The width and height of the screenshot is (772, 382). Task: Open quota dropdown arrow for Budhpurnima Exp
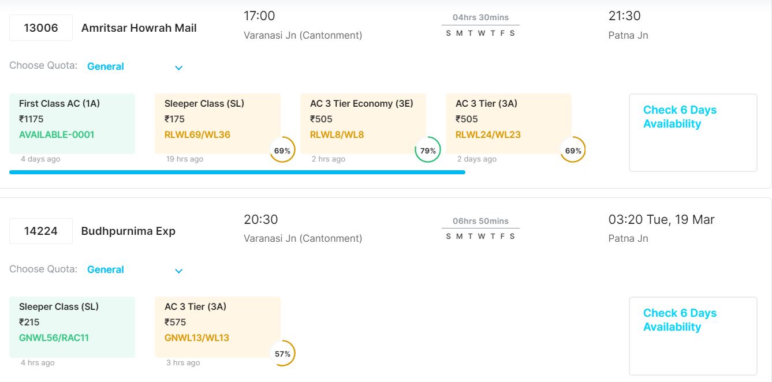(x=178, y=271)
